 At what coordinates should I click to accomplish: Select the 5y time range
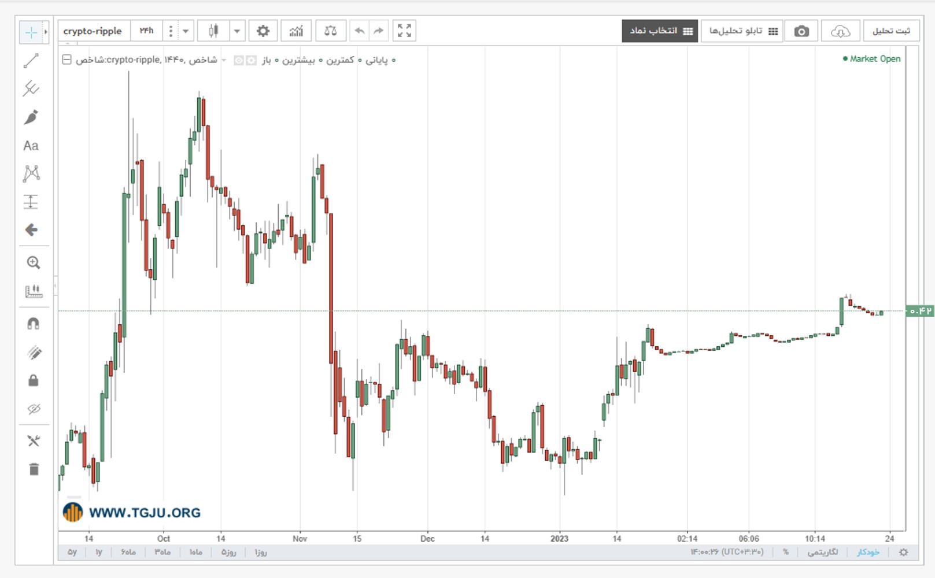[x=72, y=552]
